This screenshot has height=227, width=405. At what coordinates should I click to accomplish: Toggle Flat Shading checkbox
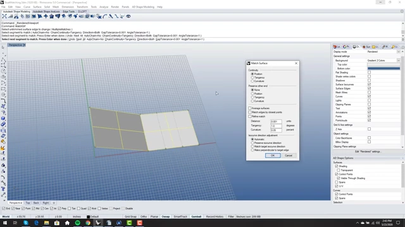(x=369, y=73)
